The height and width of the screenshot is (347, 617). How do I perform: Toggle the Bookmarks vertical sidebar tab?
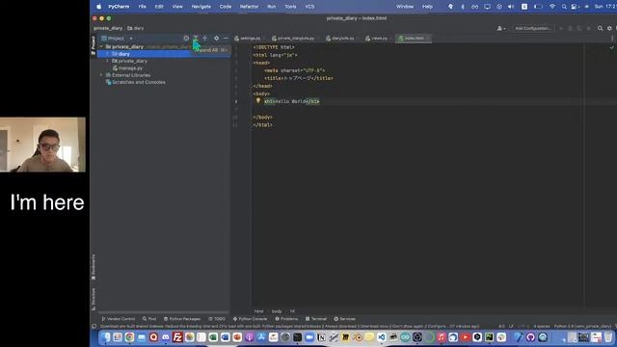point(94,267)
